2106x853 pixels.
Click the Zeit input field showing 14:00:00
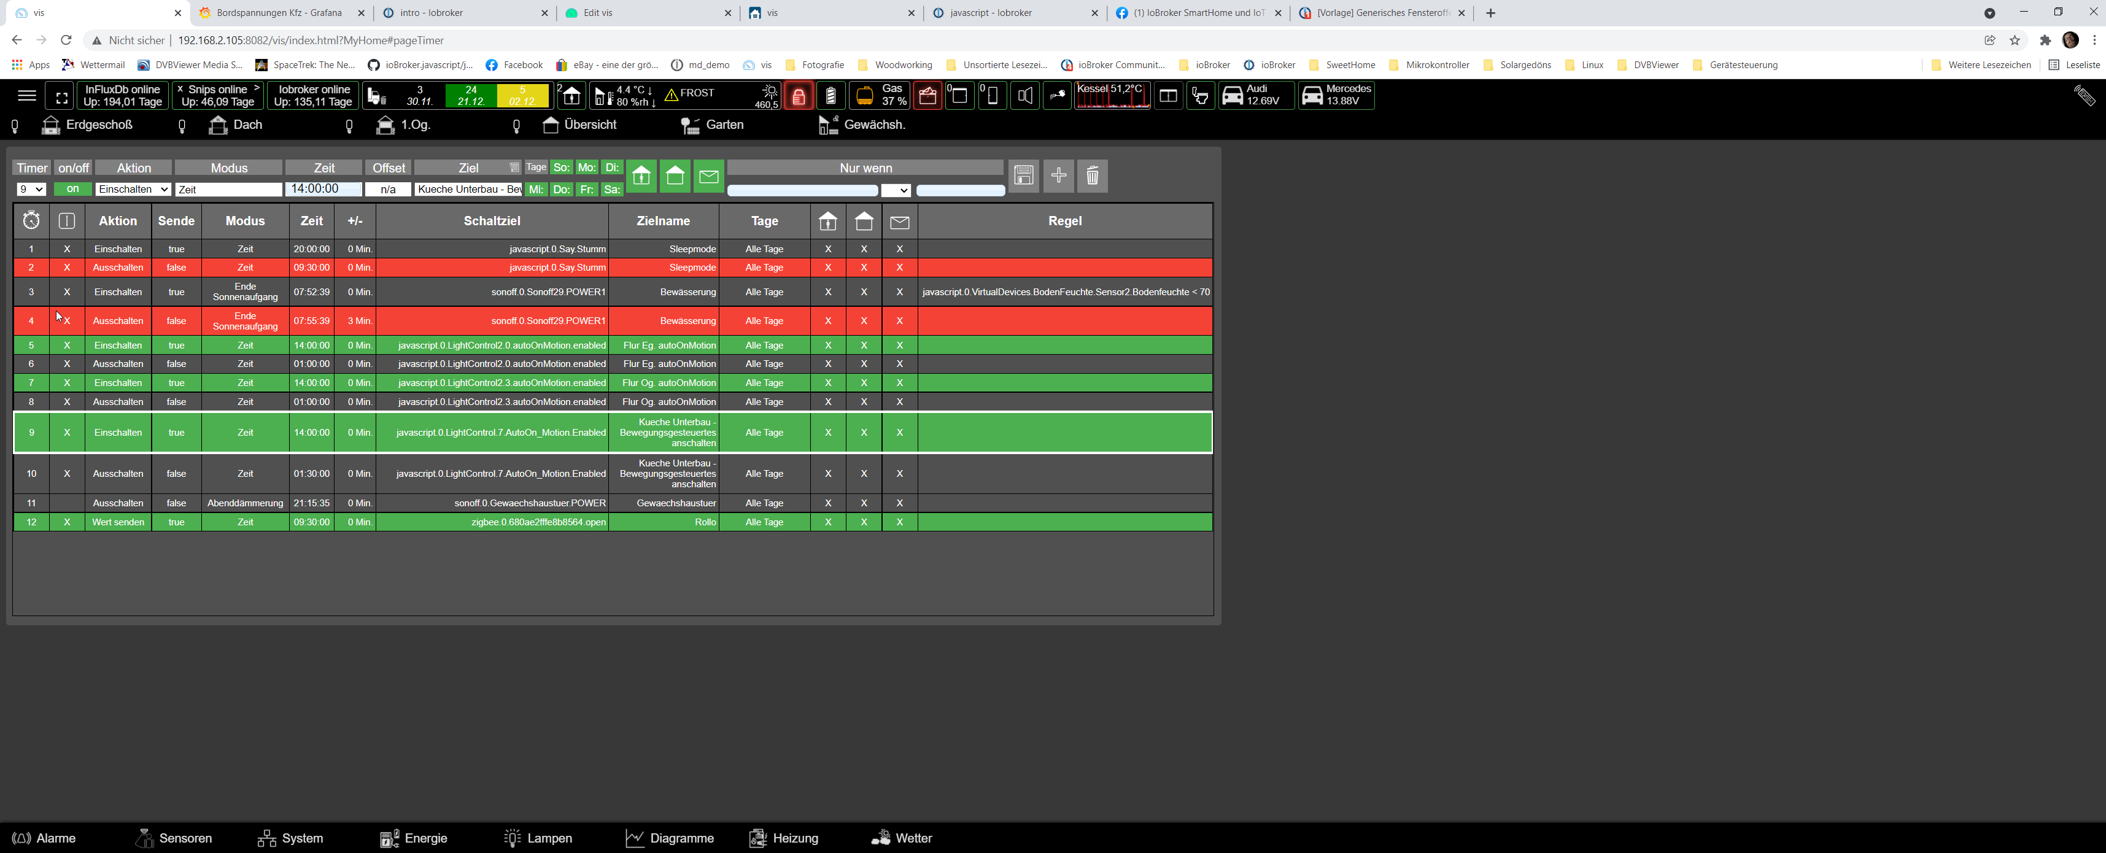pyautogui.click(x=323, y=190)
